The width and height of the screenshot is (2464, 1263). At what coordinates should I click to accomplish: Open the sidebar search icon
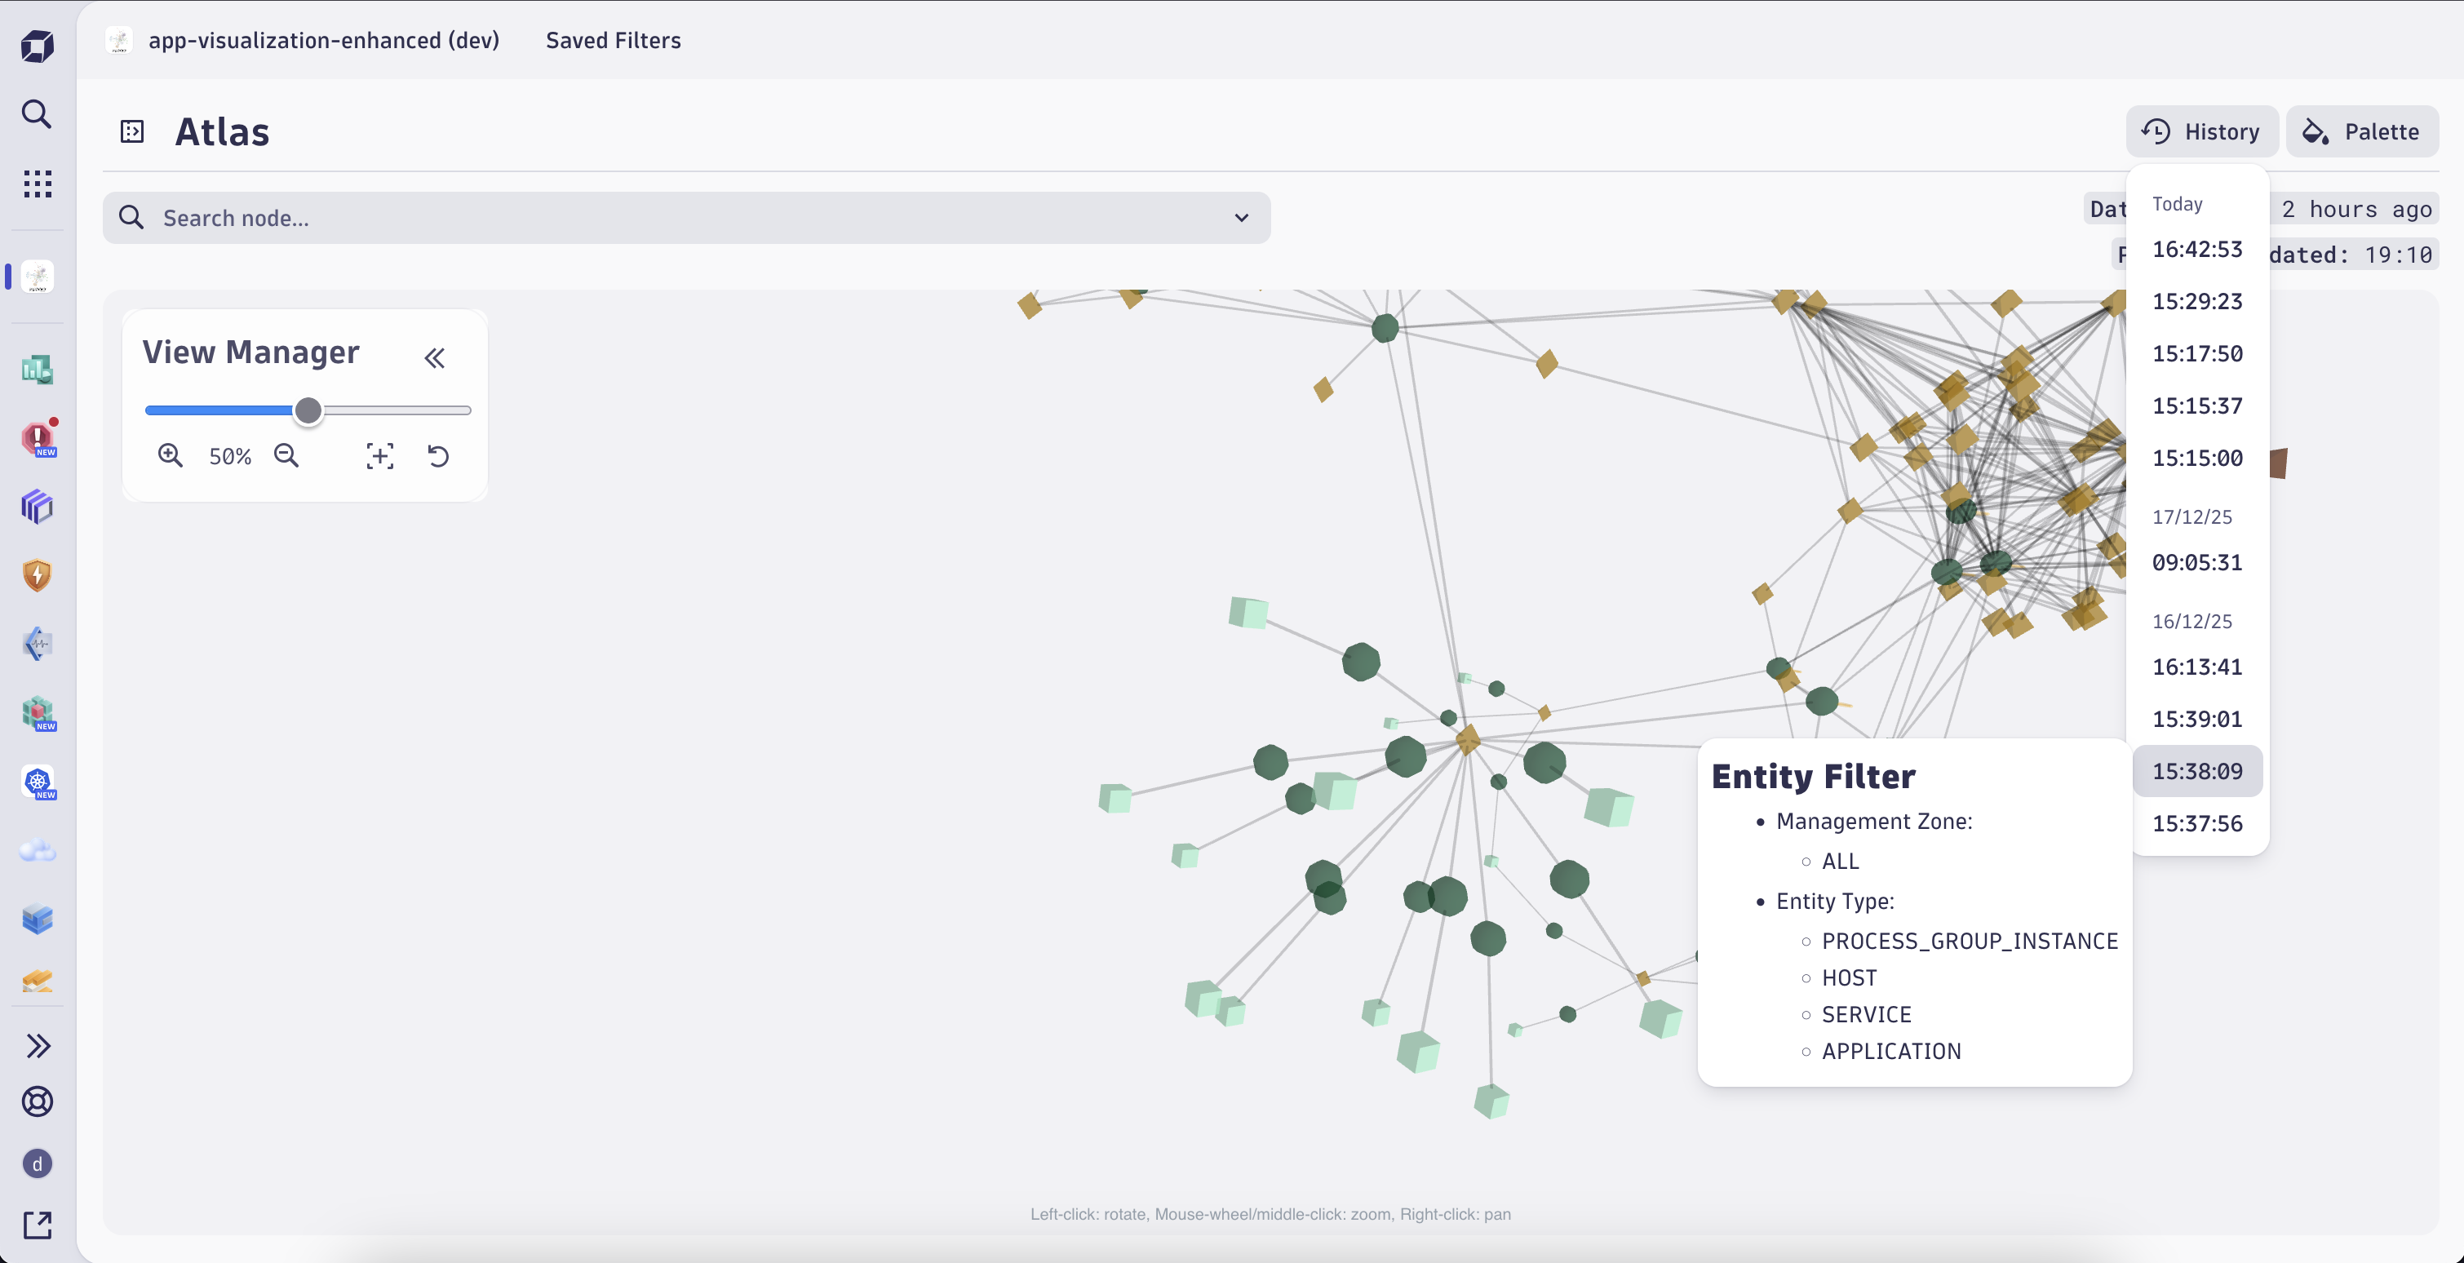coord(38,114)
